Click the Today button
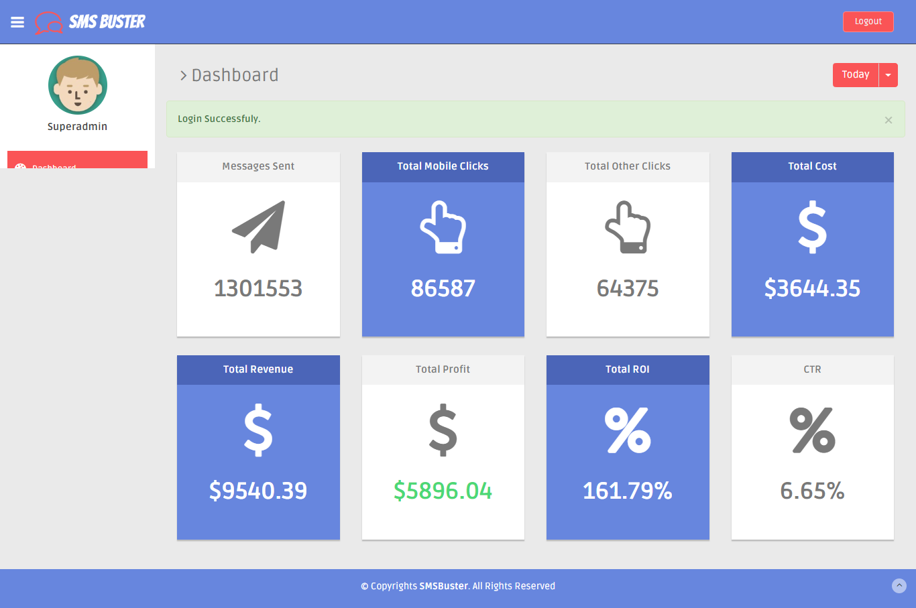 point(855,75)
